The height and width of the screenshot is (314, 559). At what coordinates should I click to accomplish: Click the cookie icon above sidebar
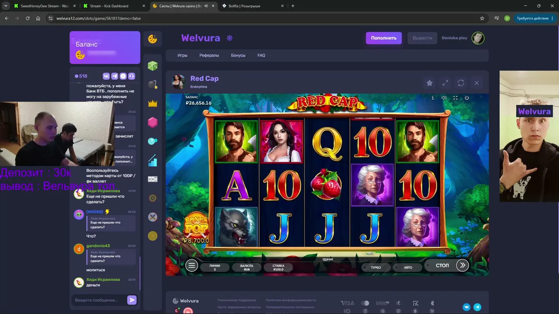(x=152, y=39)
